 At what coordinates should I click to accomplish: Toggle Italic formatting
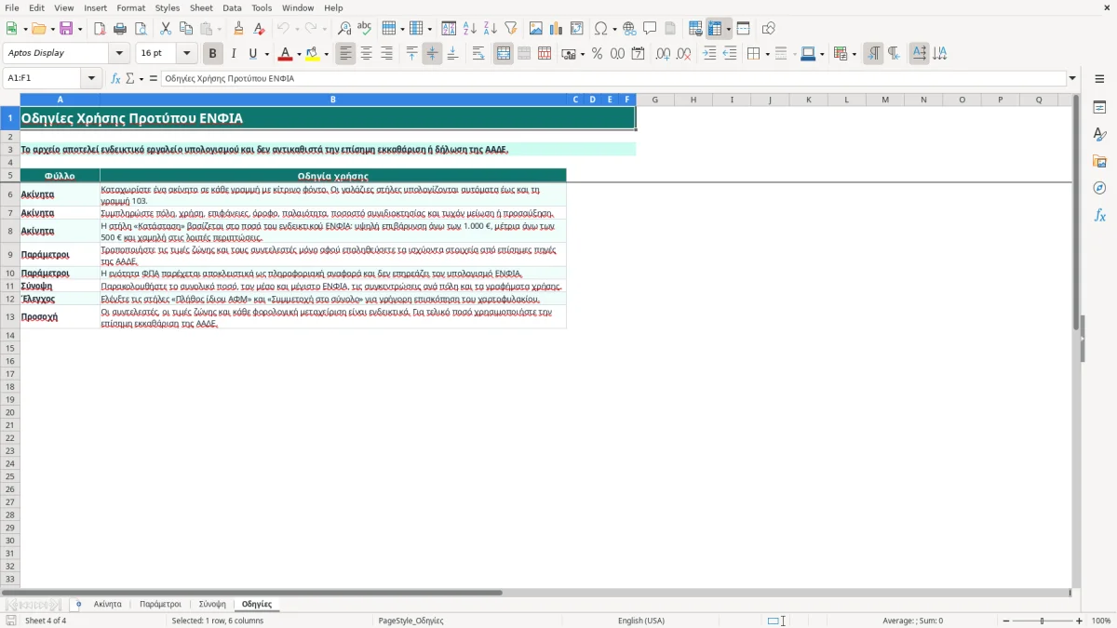click(x=233, y=54)
